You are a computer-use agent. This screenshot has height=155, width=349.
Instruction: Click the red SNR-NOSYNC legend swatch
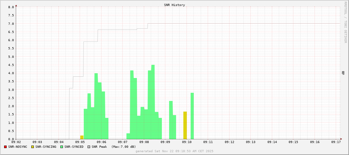pos(5,147)
